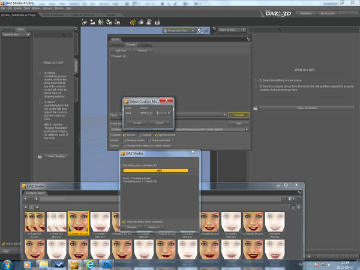Click the video icon beside Video: Parameters

[x=256, y=108]
